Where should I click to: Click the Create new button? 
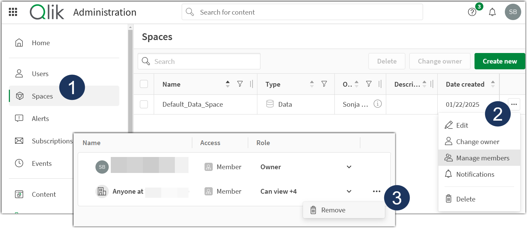coord(500,61)
